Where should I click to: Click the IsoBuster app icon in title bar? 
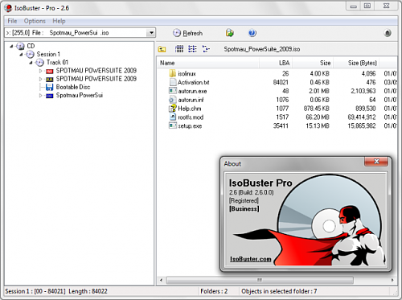[8, 8]
